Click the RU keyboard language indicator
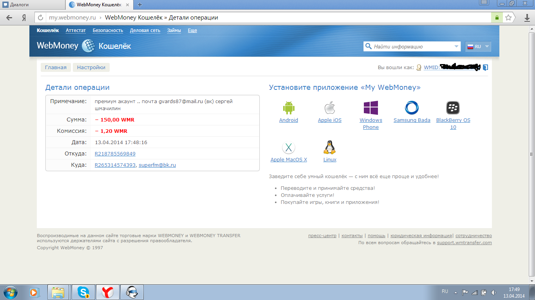Image resolution: width=535 pixels, height=300 pixels. coord(445,291)
